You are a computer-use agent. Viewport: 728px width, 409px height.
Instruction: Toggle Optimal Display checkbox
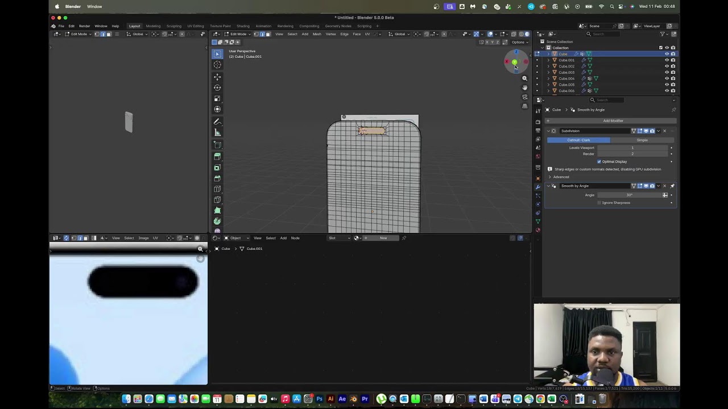click(599, 162)
